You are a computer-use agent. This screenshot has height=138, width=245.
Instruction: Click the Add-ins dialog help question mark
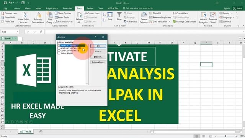95,37
